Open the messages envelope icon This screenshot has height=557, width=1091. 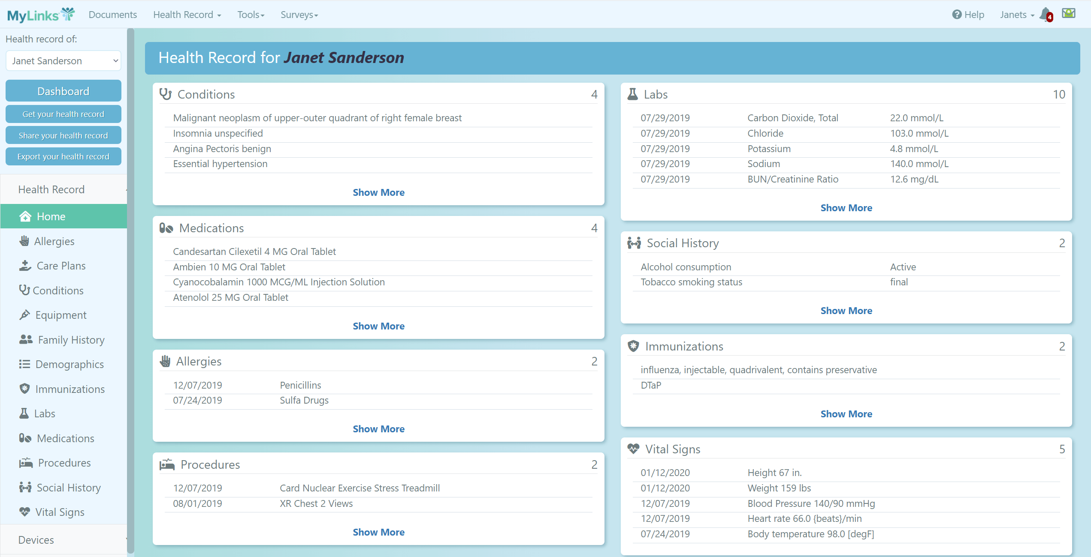pos(1068,13)
